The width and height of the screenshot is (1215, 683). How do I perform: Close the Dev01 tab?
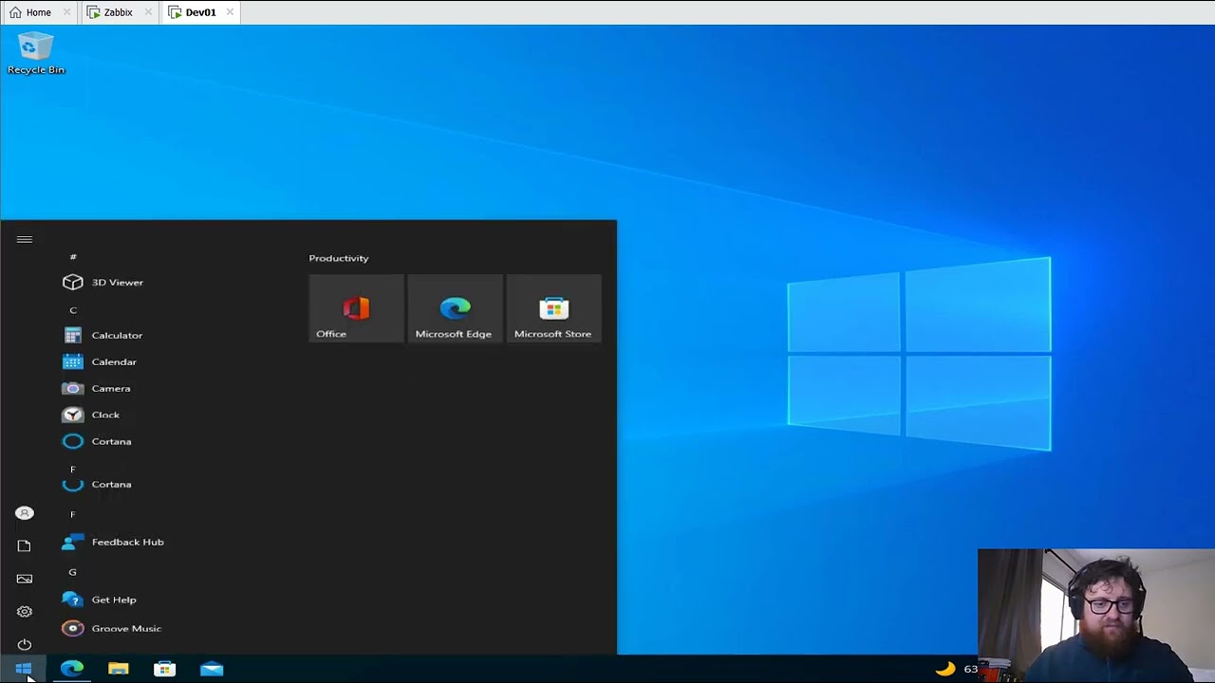coord(230,12)
